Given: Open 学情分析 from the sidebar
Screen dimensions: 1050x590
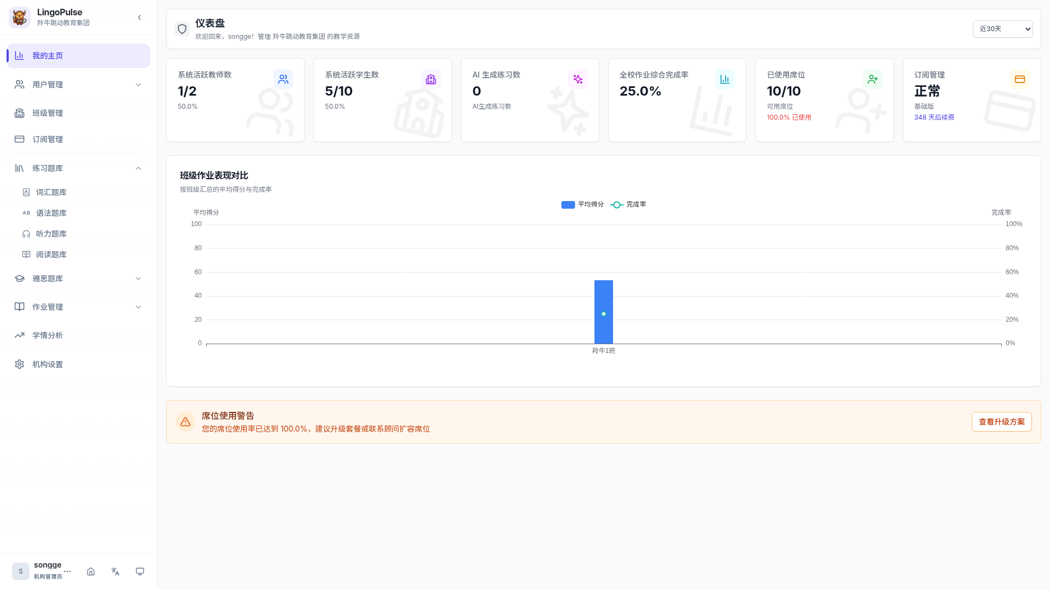Looking at the screenshot, I should coord(48,335).
